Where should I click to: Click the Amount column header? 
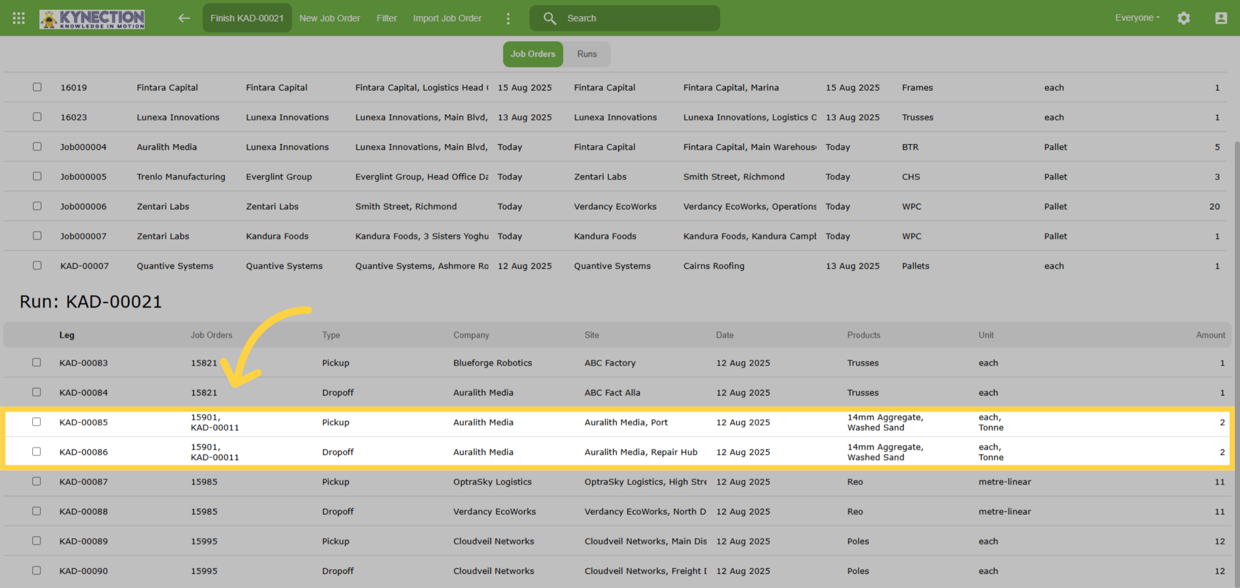pos(1210,335)
